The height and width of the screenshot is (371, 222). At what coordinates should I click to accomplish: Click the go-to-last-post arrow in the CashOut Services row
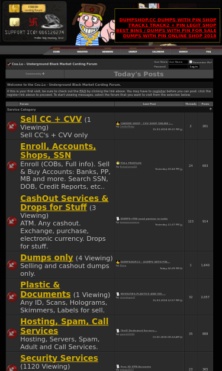pyautogui.click(x=181, y=225)
